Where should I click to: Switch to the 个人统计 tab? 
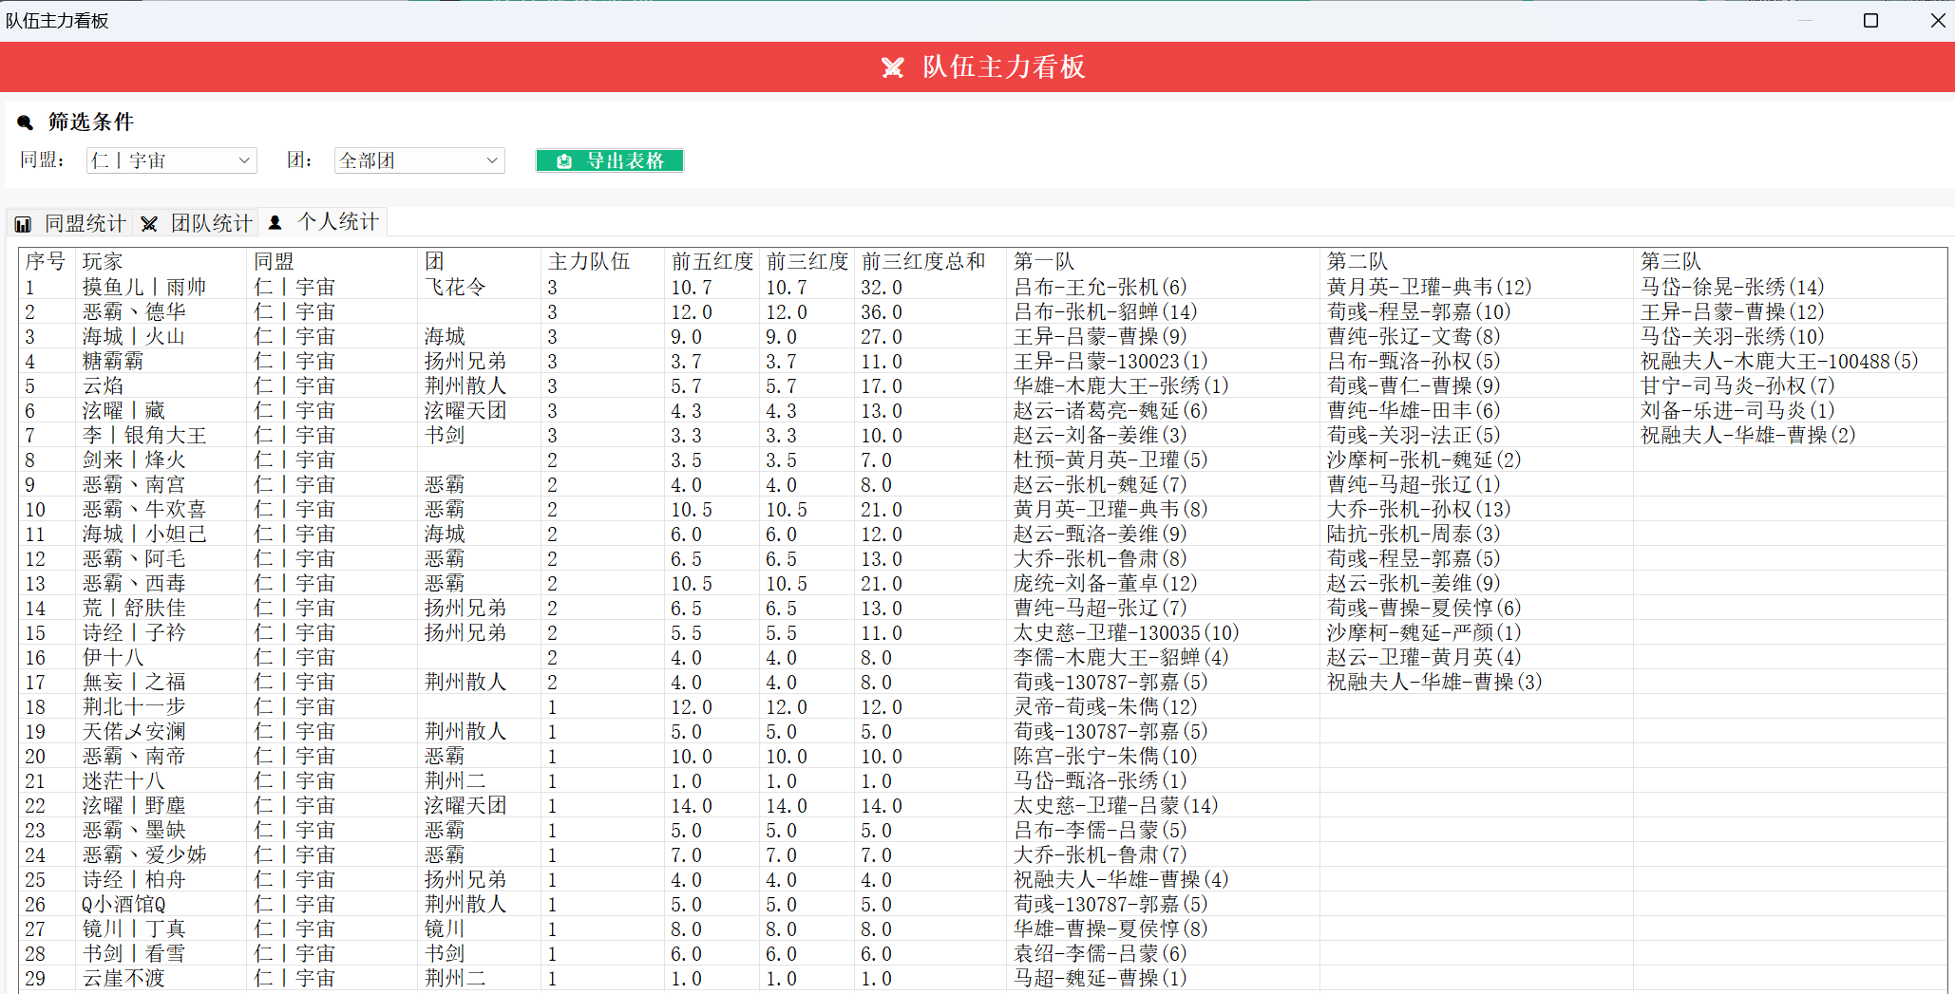(x=323, y=222)
